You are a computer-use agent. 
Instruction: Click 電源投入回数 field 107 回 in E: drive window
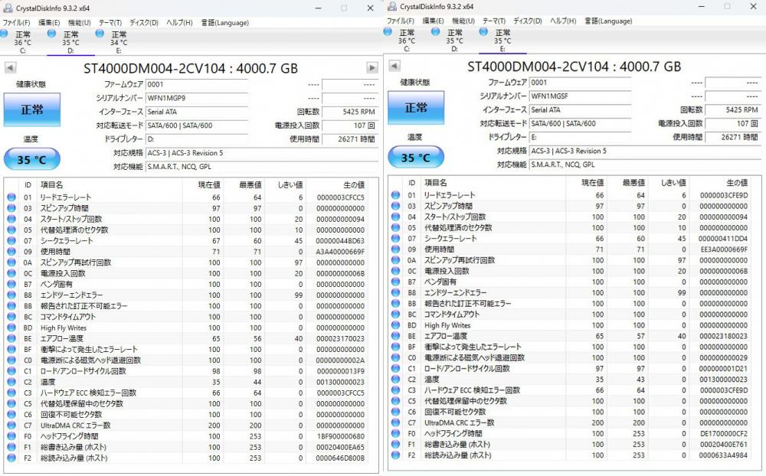coord(733,123)
